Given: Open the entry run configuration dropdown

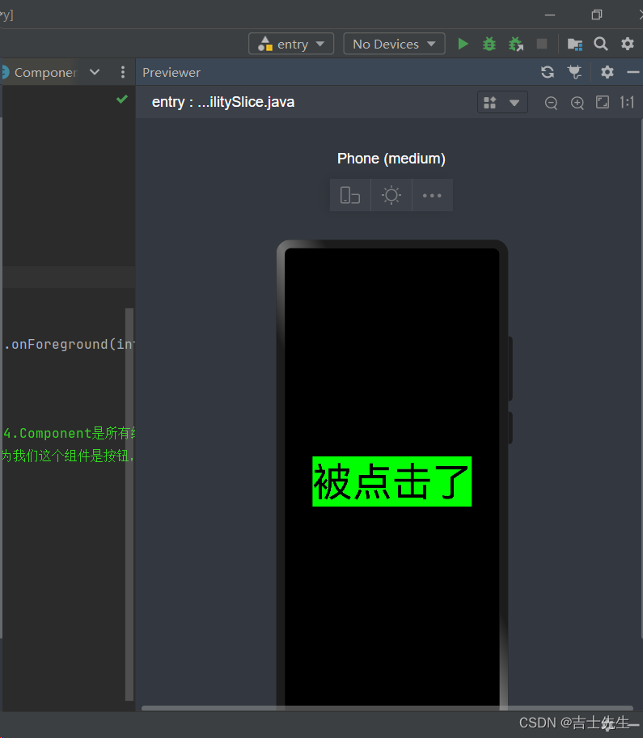Looking at the screenshot, I should pos(291,44).
